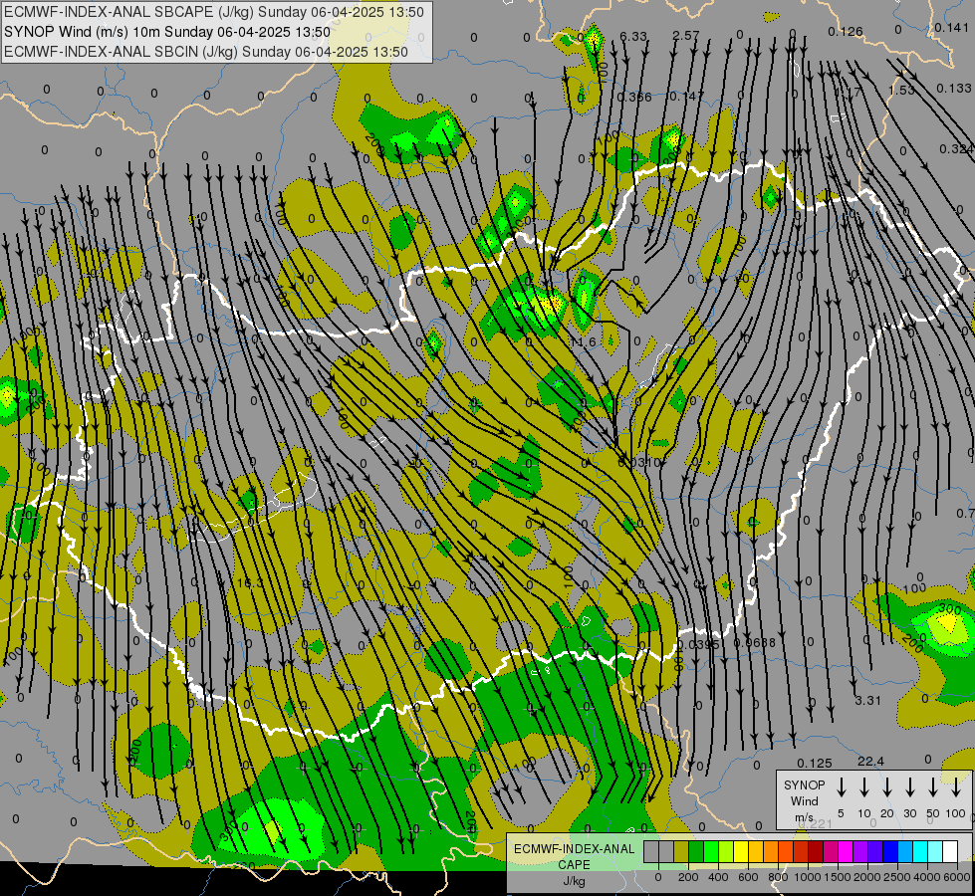Image resolution: width=975 pixels, height=896 pixels.
Task: Click the 10 m/s wind arrow in legend
Action: click(864, 787)
